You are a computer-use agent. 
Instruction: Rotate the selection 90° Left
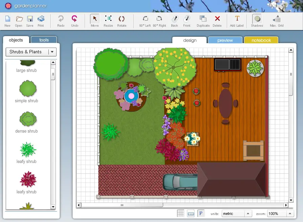145,21
